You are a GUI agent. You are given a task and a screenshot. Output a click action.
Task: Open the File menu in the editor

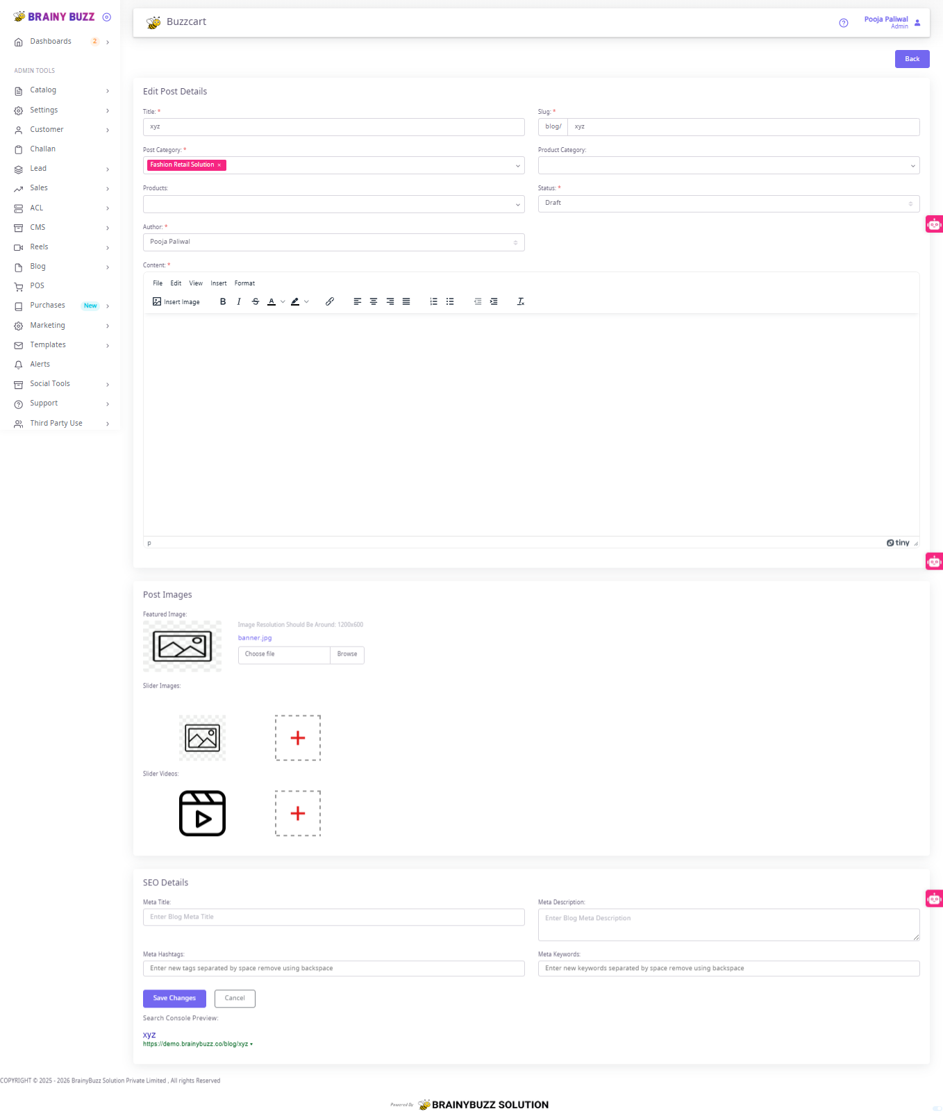tap(158, 283)
